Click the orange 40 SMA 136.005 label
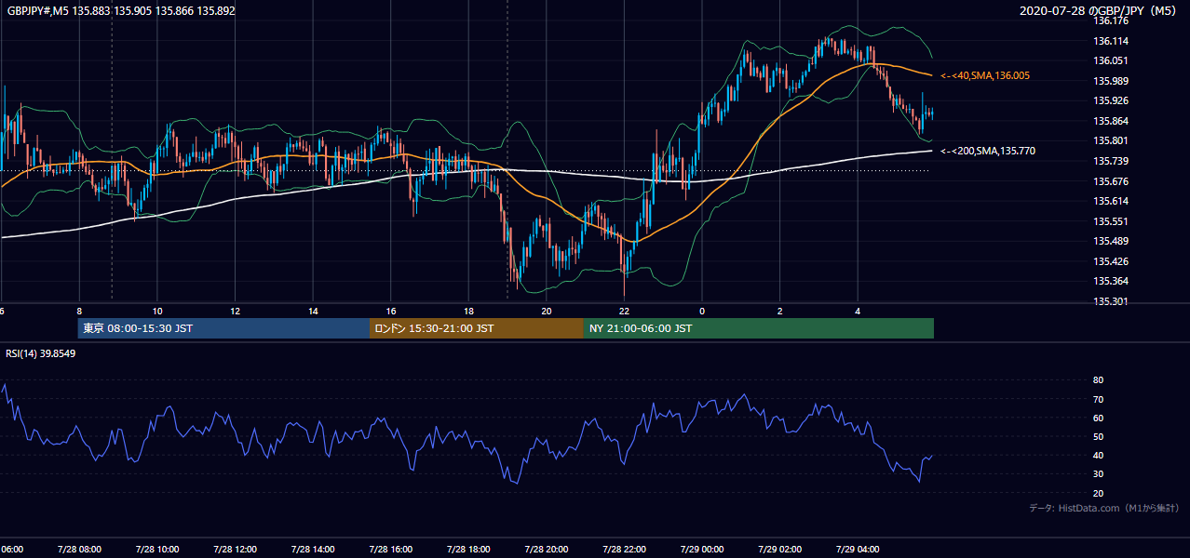The image size is (1190, 558). tap(985, 75)
